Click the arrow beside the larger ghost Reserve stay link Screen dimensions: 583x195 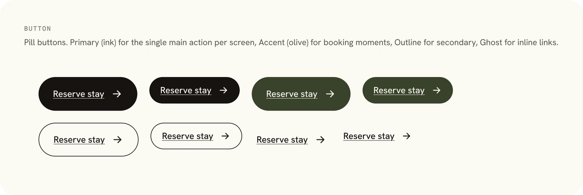pos(321,140)
